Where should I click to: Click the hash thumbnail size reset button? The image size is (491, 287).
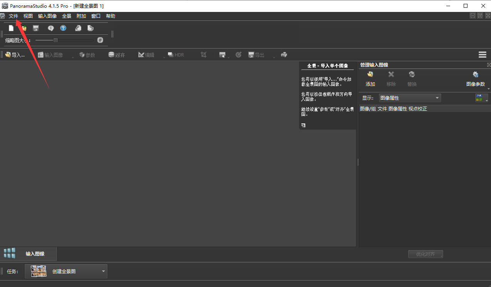tap(100, 40)
